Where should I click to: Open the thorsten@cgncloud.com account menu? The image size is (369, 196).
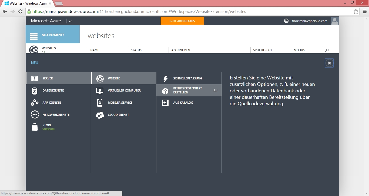(309, 21)
